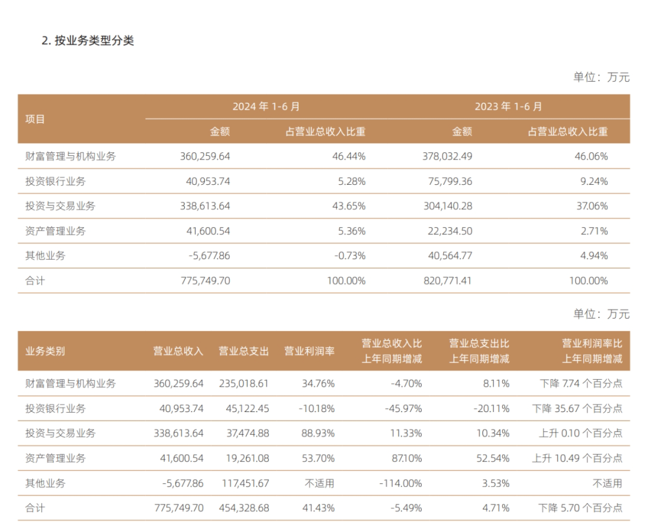Click the heading 2. 按业务类型分类
Viewport: 648px width, 532px height.
pyautogui.click(x=88, y=41)
